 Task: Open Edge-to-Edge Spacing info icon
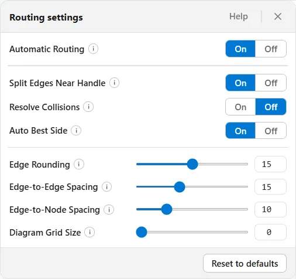pos(106,187)
